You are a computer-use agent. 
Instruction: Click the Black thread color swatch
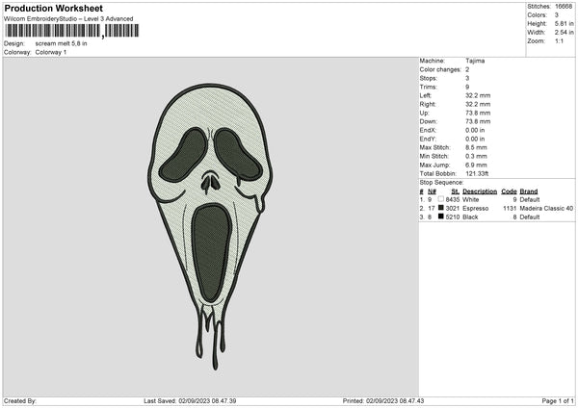tap(441, 217)
